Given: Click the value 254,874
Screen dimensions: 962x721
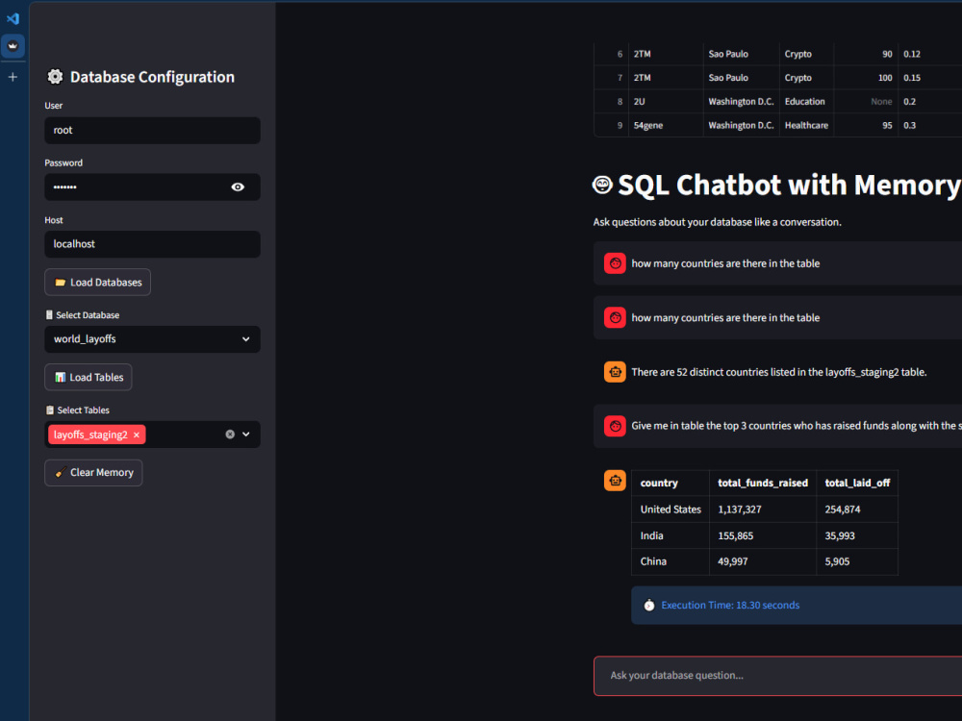Looking at the screenshot, I should [843, 510].
